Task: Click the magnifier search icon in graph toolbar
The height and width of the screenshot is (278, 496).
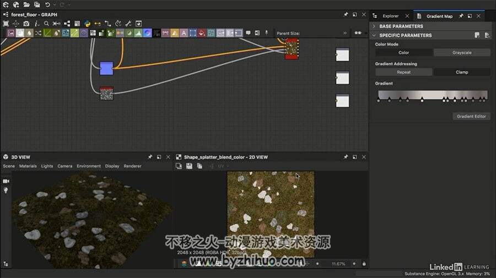Action: [x=46, y=24]
